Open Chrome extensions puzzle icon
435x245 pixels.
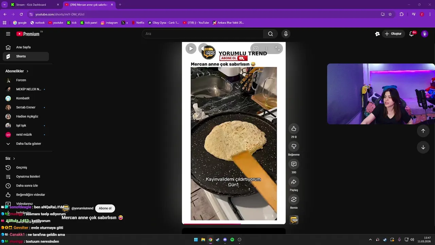coord(402,14)
